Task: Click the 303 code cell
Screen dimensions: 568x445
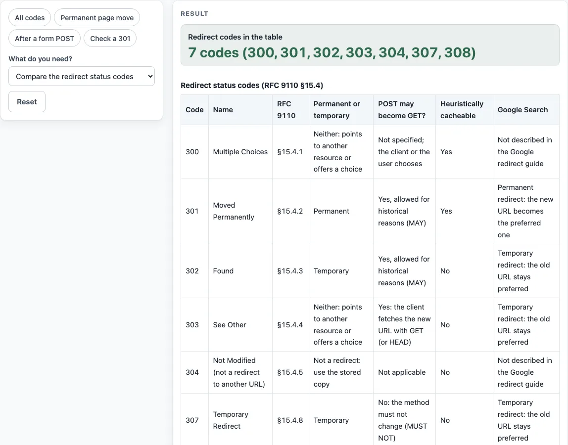Action: [194, 325]
